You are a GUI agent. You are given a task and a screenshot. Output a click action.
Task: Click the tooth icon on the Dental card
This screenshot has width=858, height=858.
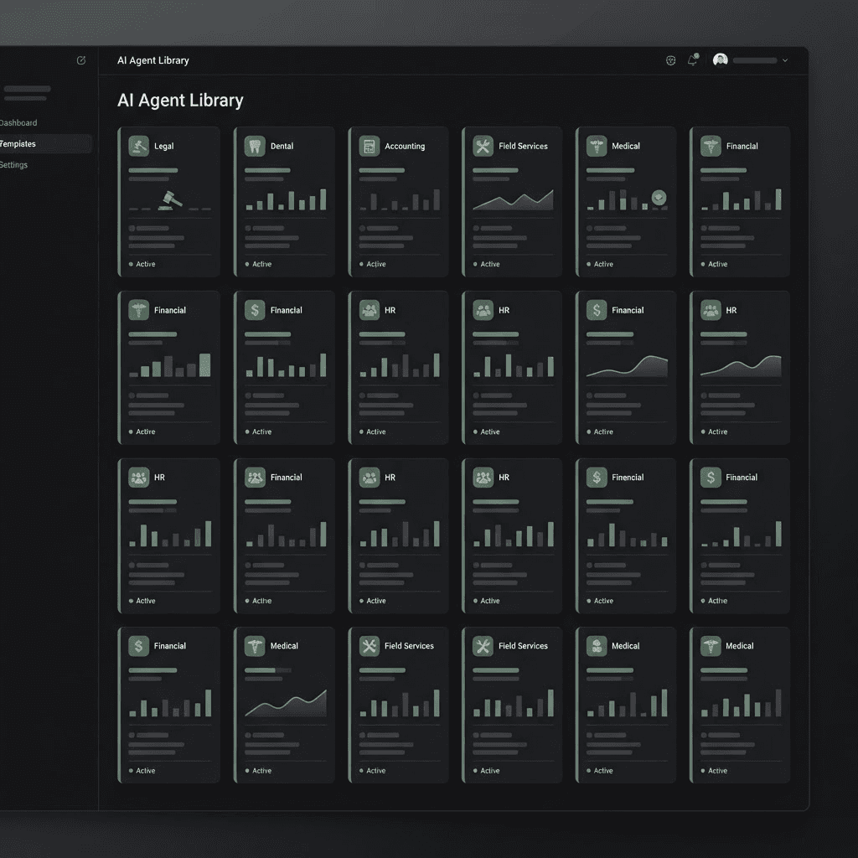[255, 146]
